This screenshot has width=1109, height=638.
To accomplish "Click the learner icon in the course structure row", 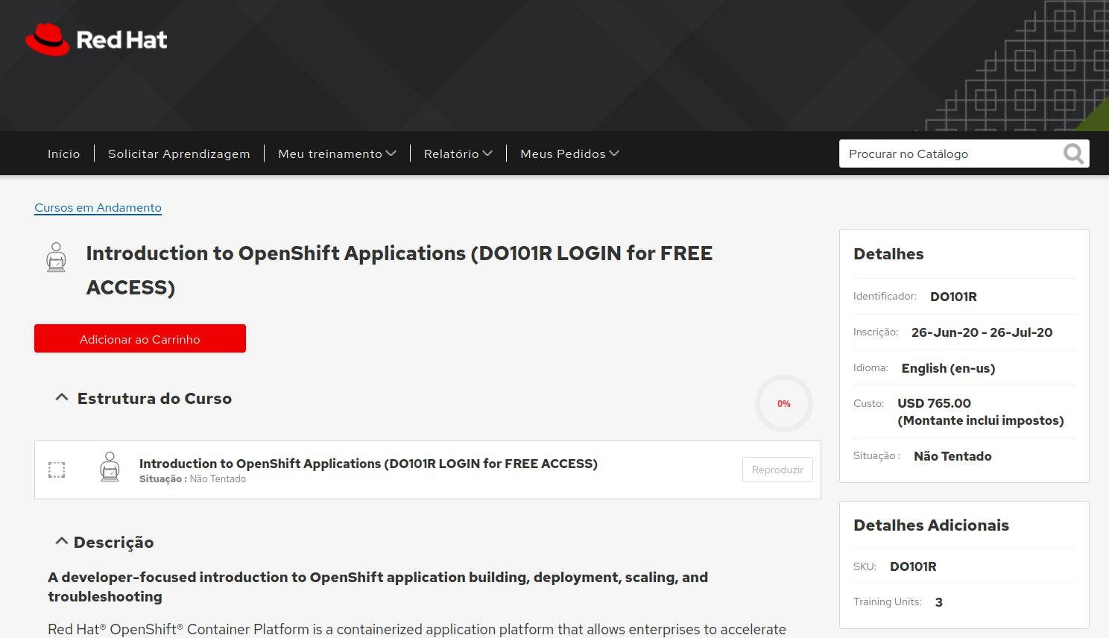I will 110,468.
